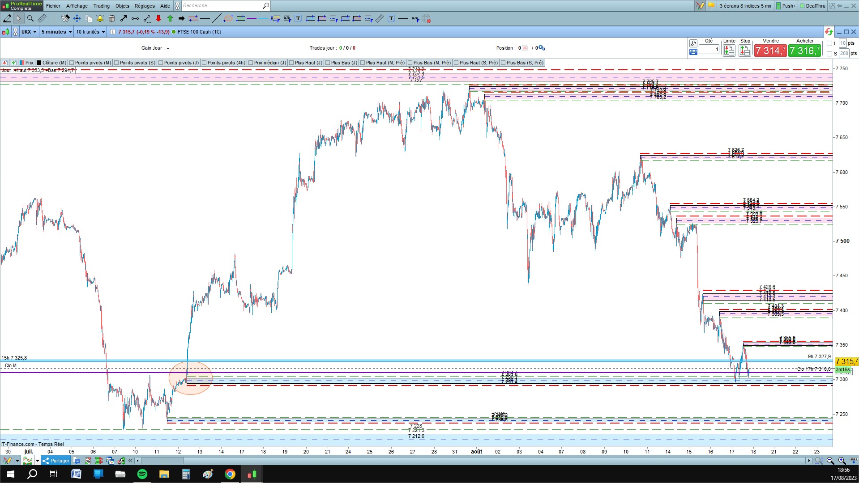The height and width of the screenshot is (483, 859).
Task: Activate the cursor pointer tool
Action: tap(18, 18)
